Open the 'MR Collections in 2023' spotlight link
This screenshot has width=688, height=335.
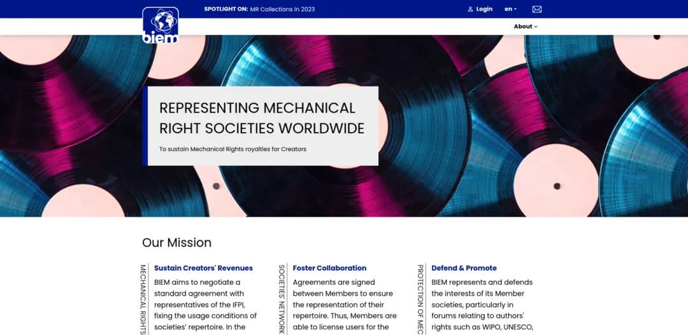click(282, 10)
